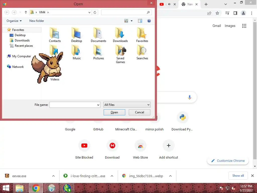Click the New folder button
Viewport: 257px width, 193px height.
[37, 21]
